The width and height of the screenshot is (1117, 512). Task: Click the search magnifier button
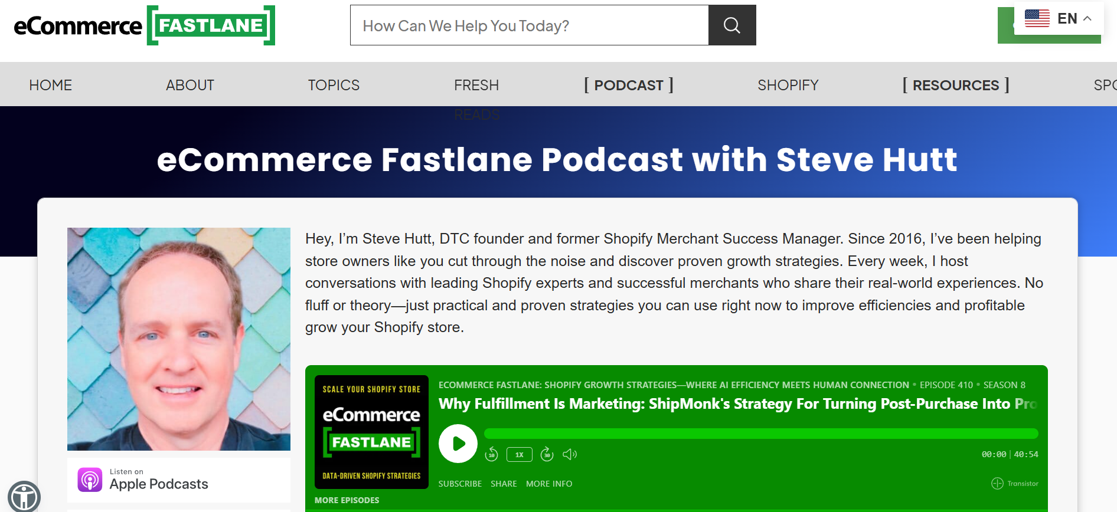click(x=732, y=25)
